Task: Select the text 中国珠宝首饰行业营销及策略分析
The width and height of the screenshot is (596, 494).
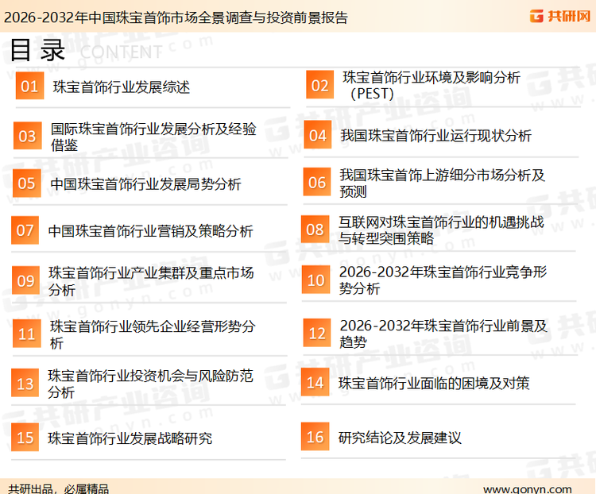Action: [150, 231]
